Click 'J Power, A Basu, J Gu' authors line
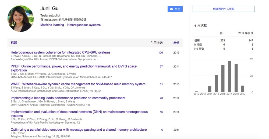This screenshot has height=139, width=269. 56,56
